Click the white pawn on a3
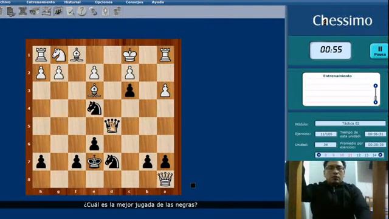The height and width of the screenshot is (219, 389). pos(165,90)
